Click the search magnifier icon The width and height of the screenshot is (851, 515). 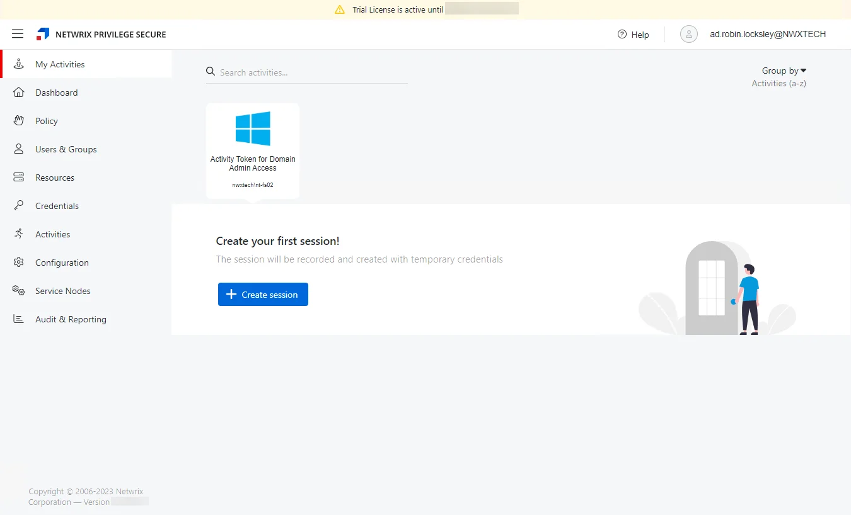[211, 72]
